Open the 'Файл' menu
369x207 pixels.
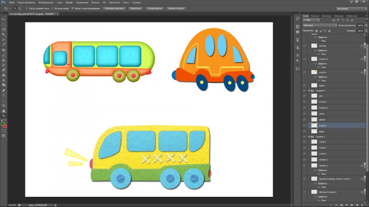pos(12,2)
